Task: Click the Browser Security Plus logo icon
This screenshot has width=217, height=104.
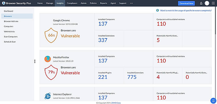Action: coord(4,3)
